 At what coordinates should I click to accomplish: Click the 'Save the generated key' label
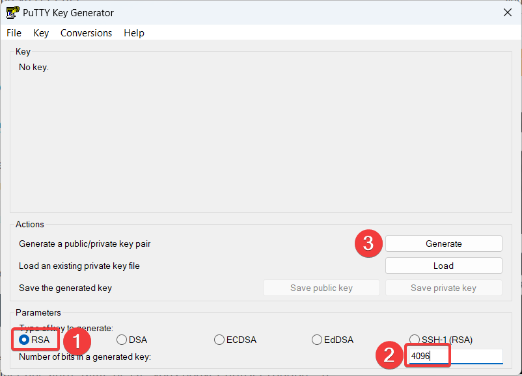click(65, 288)
